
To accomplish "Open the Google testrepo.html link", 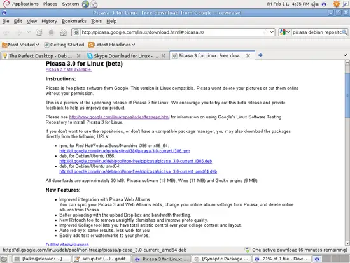I will [x=119, y=117].
